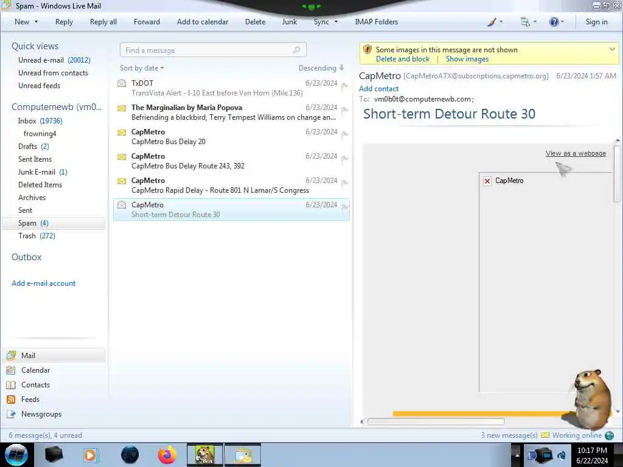This screenshot has width=623, height=467.
Task: Open the Deleted Items folder
Action: click(x=40, y=184)
